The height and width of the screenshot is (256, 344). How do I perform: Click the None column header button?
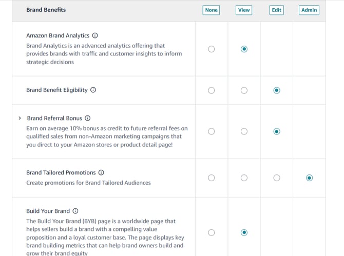(x=212, y=10)
